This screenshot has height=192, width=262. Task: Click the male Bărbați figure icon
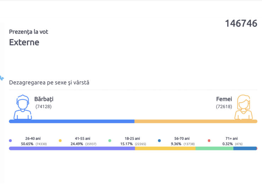(x=23, y=107)
